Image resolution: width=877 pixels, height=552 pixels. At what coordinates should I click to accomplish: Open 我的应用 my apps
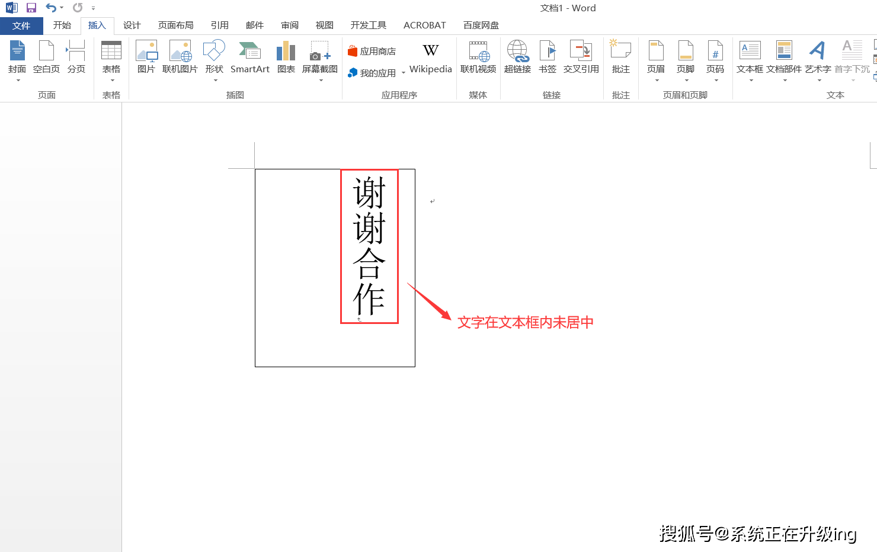click(372, 73)
